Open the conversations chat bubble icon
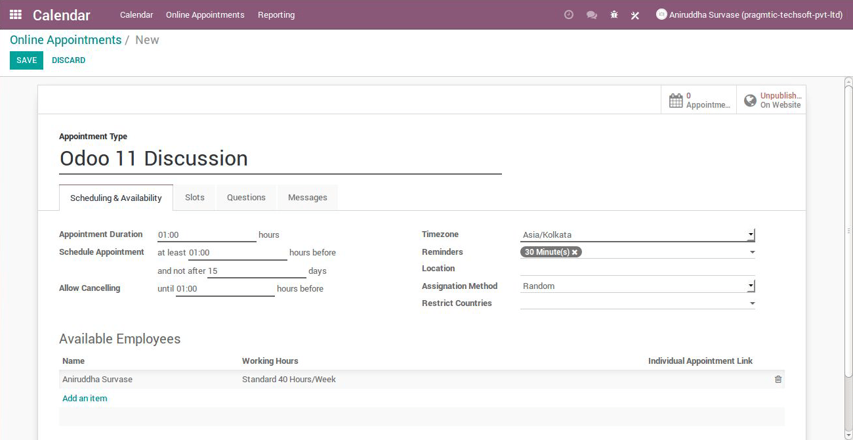 [592, 14]
